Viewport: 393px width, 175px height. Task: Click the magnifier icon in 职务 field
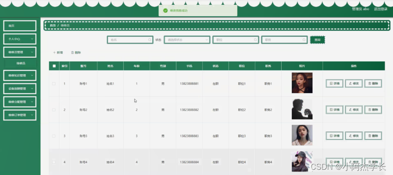tap(304, 40)
